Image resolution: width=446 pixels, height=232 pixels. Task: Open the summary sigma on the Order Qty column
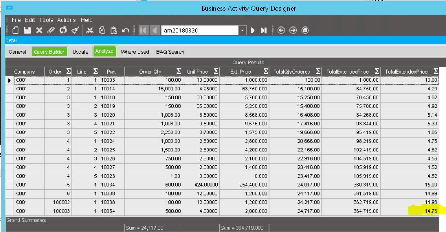pyautogui.click(x=179, y=71)
